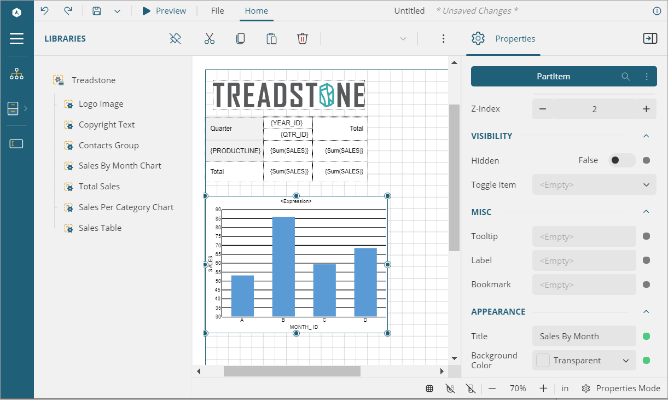Edit the Title field Sales By Month

click(x=584, y=337)
